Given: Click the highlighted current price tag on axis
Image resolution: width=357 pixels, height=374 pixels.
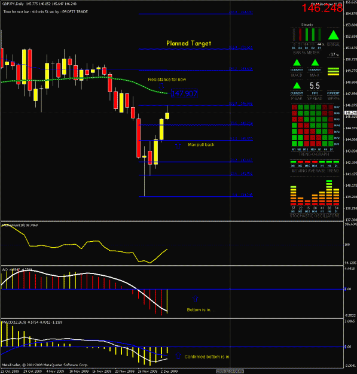Looking at the screenshot, I should pyautogui.click(x=350, y=113).
